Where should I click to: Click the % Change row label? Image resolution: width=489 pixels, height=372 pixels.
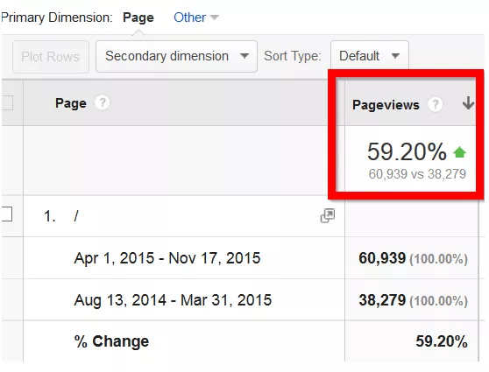tap(111, 341)
